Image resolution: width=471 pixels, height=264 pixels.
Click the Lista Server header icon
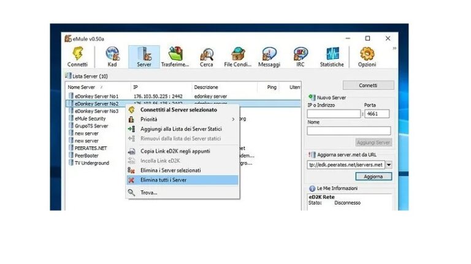(x=68, y=76)
